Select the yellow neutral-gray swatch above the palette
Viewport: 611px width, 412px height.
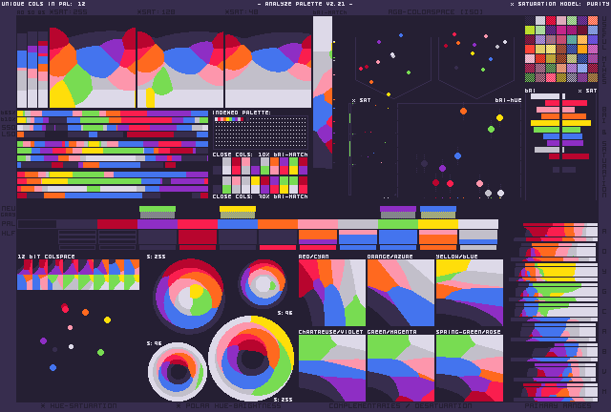click(238, 212)
